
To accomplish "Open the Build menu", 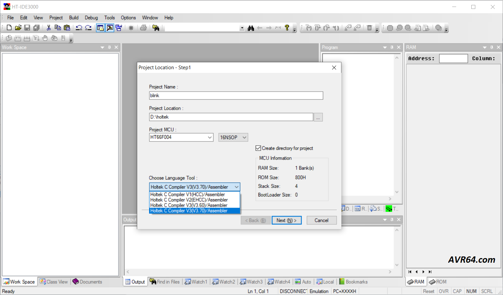I will click(74, 18).
